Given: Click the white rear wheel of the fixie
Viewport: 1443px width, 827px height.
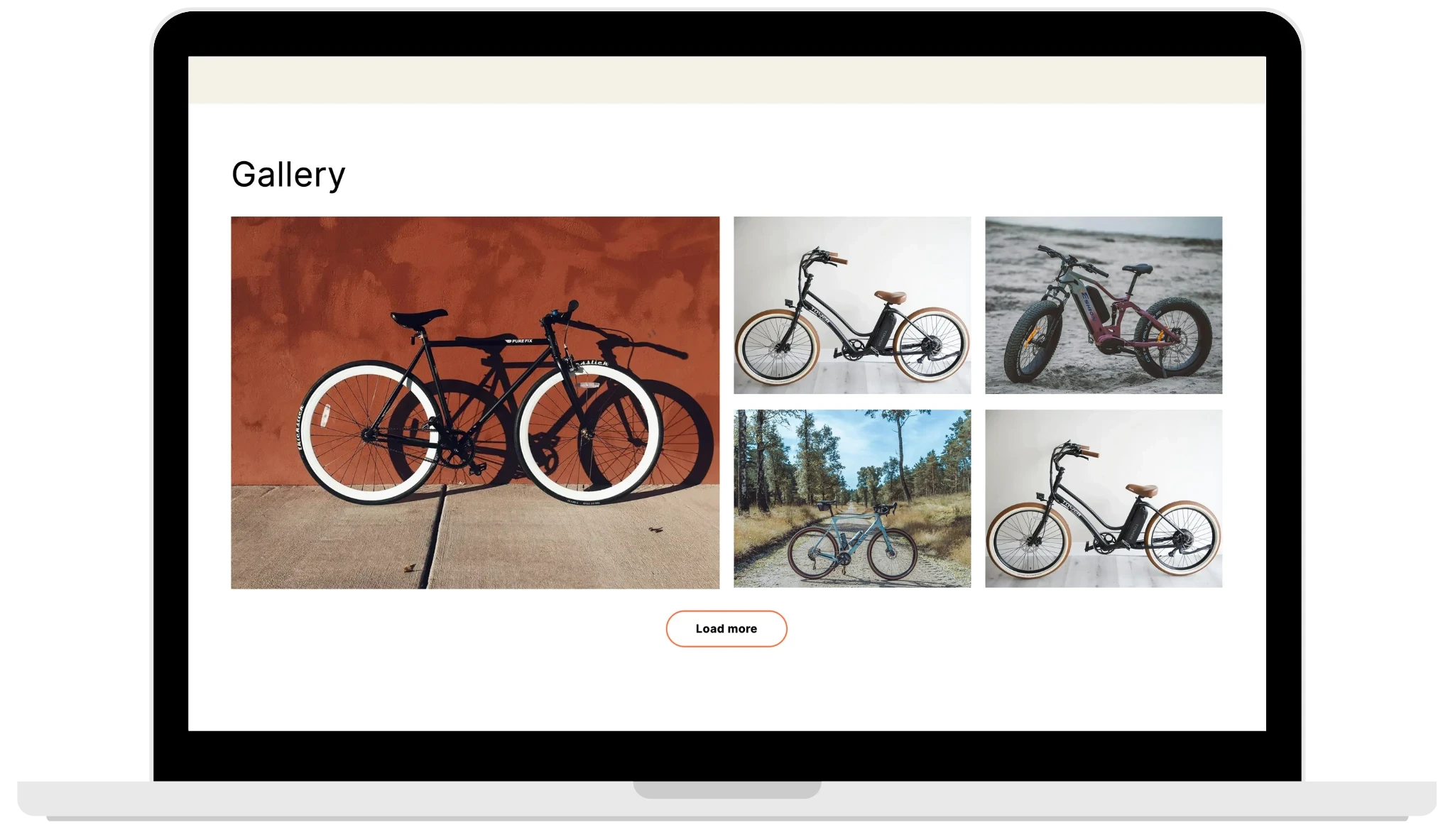Looking at the screenshot, I should [369, 433].
